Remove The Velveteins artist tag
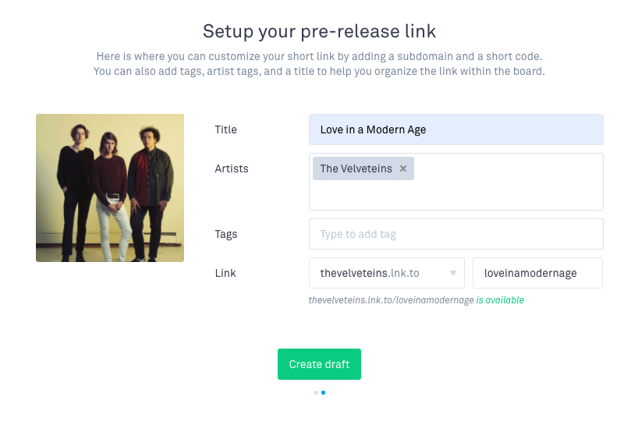 coord(402,168)
